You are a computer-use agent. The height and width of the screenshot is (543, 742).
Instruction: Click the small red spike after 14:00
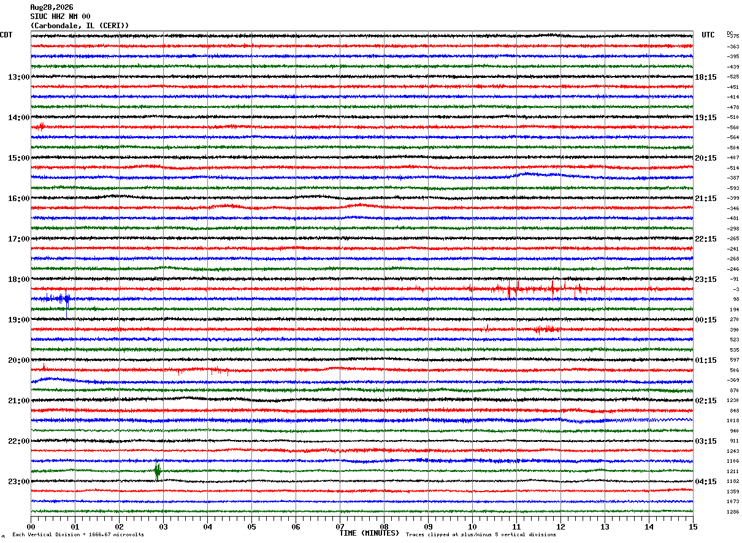pos(40,127)
